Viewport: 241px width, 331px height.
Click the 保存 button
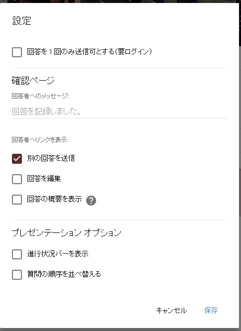pyautogui.click(x=211, y=310)
